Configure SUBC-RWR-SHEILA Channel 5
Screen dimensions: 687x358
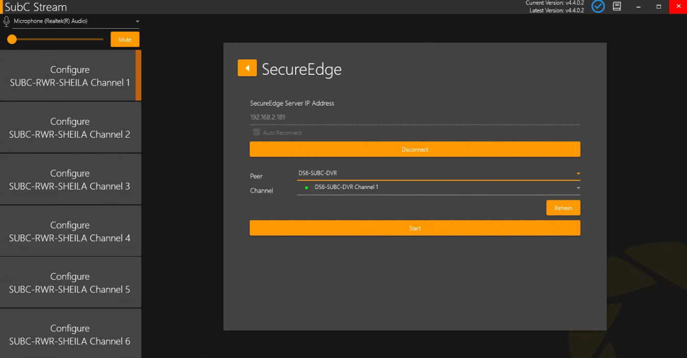point(70,283)
